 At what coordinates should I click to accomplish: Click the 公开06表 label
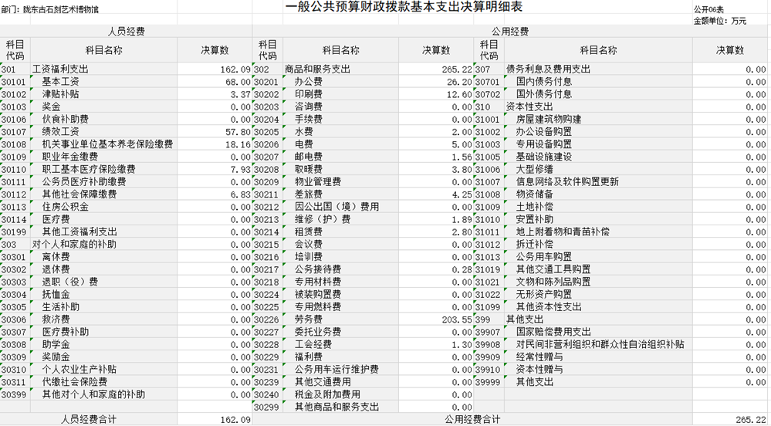[708, 9]
